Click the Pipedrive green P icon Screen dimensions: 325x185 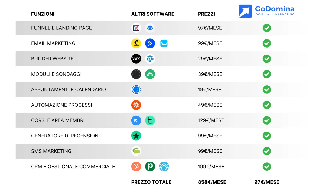tap(150, 166)
